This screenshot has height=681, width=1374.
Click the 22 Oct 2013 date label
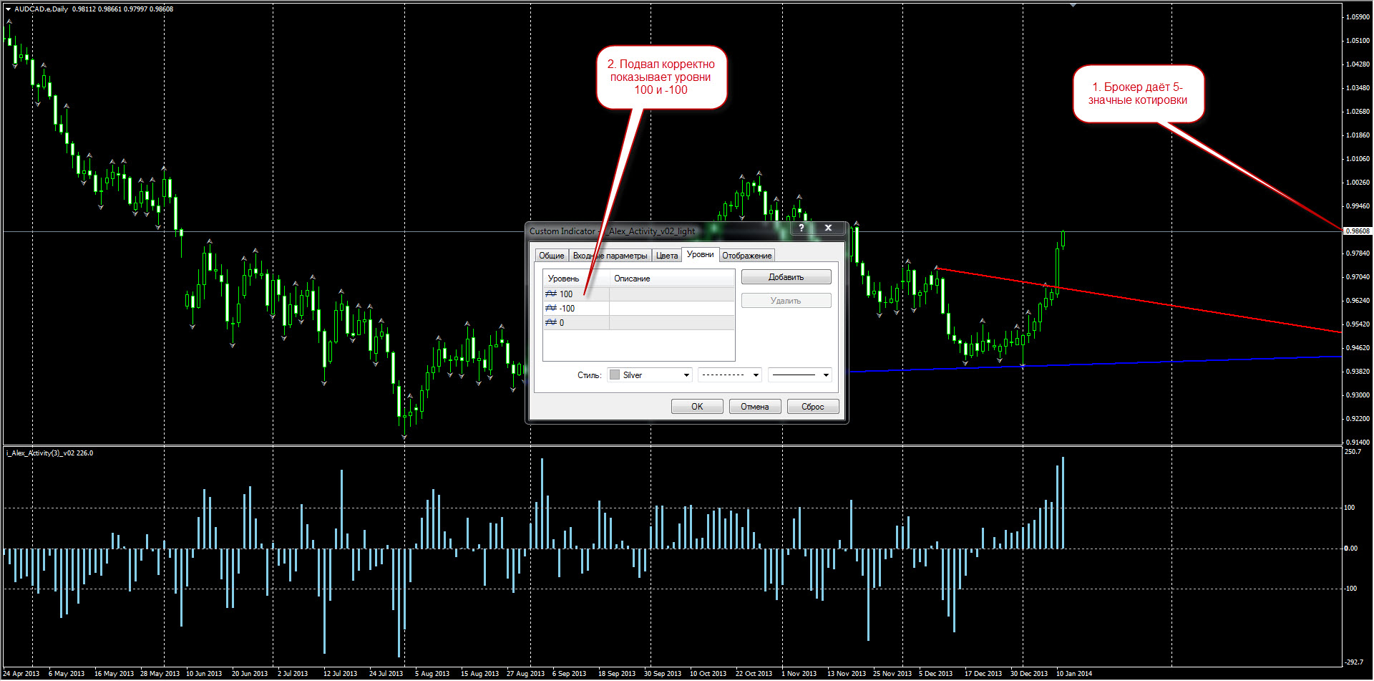(754, 674)
